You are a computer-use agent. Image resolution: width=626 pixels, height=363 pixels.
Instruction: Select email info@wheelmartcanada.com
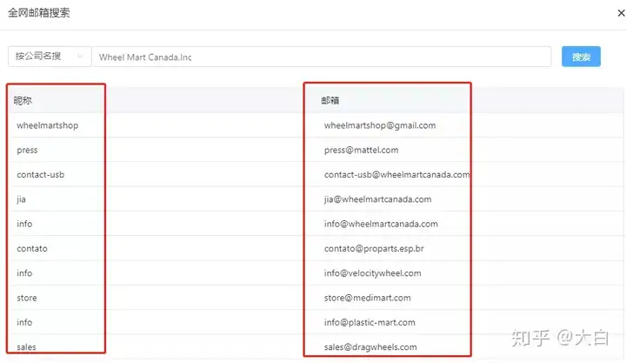(381, 224)
